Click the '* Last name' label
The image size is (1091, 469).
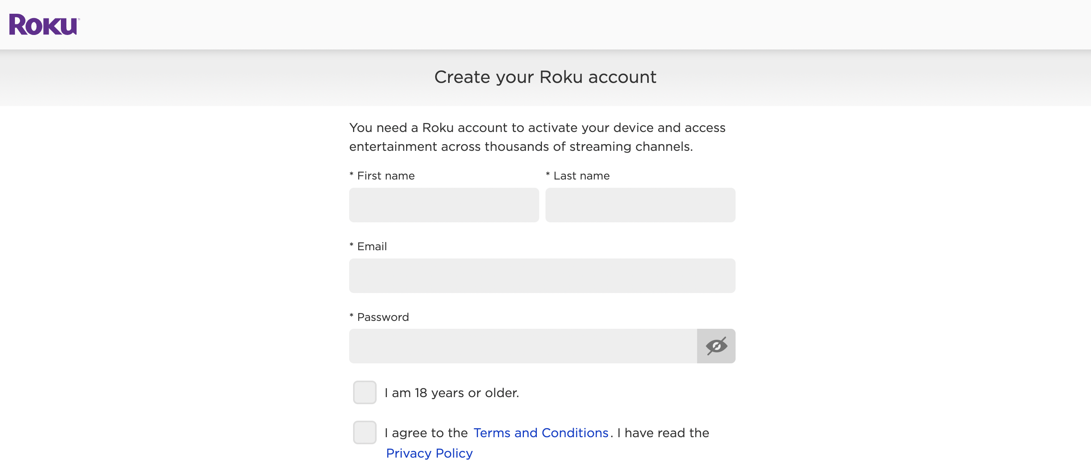coord(578,176)
